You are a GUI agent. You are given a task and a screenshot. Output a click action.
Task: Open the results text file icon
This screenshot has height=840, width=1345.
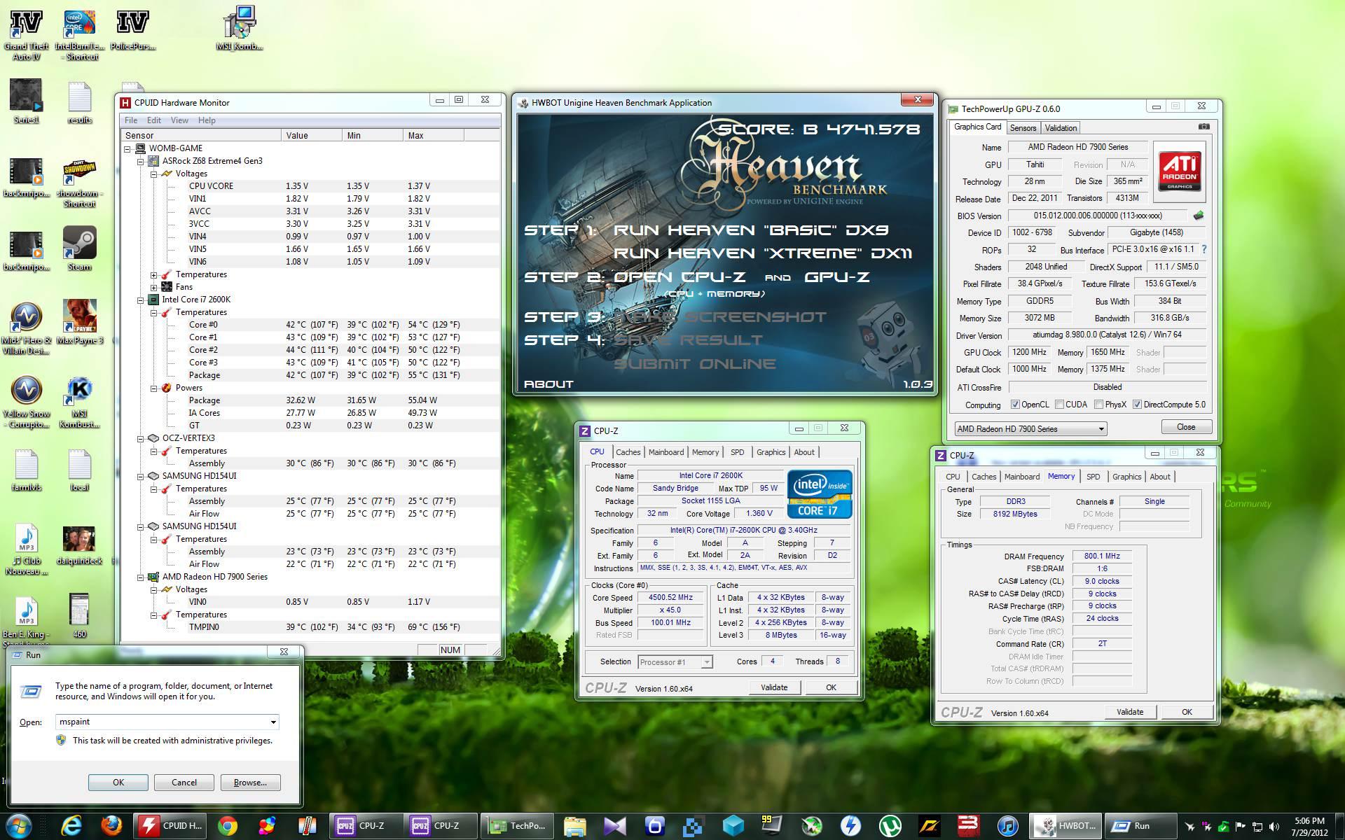coord(79,103)
